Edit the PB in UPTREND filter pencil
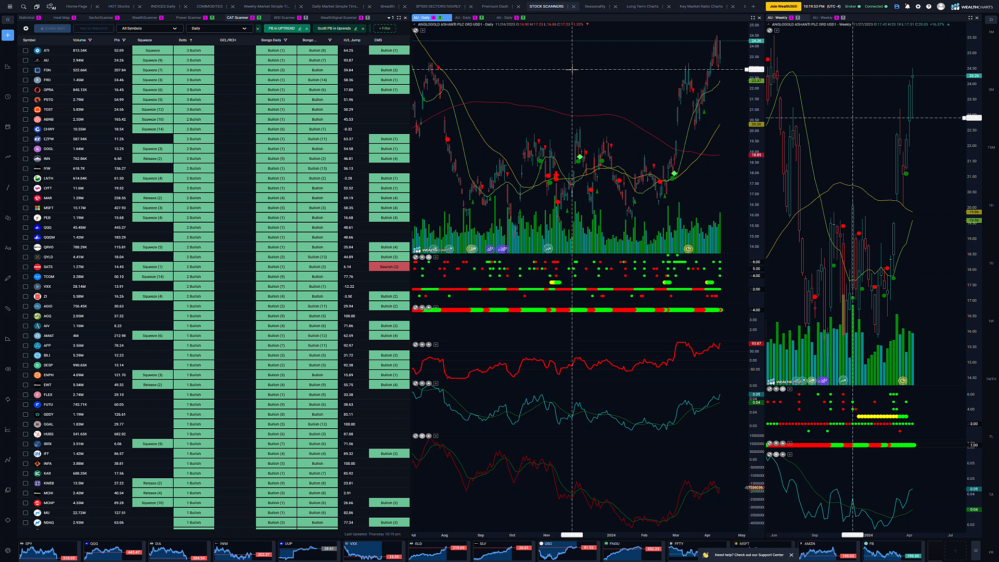 coord(300,29)
